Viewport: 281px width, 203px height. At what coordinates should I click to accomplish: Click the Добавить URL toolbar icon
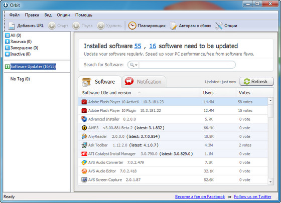coord(12,26)
